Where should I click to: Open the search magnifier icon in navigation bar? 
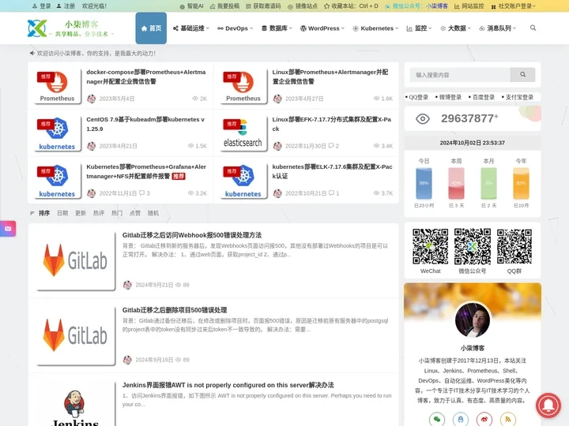533,28
